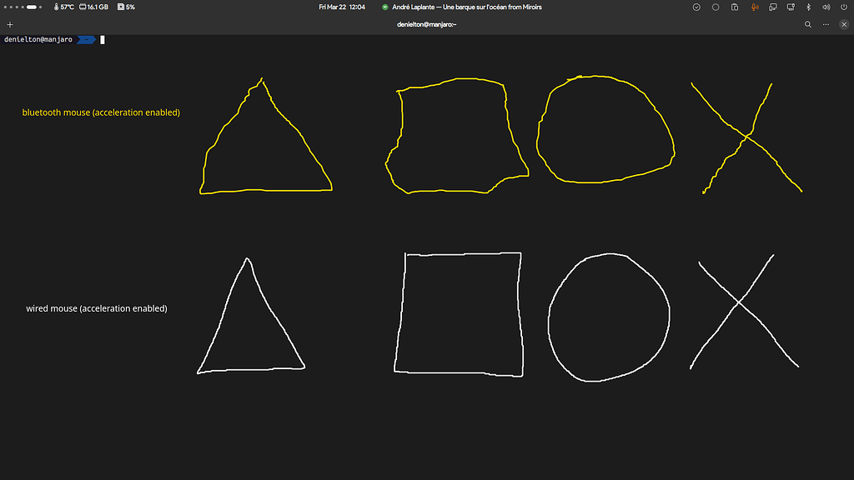Viewport: 854px width, 480px height.
Task: Open the terminal three-dots options menu
Action: pos(826,25)
